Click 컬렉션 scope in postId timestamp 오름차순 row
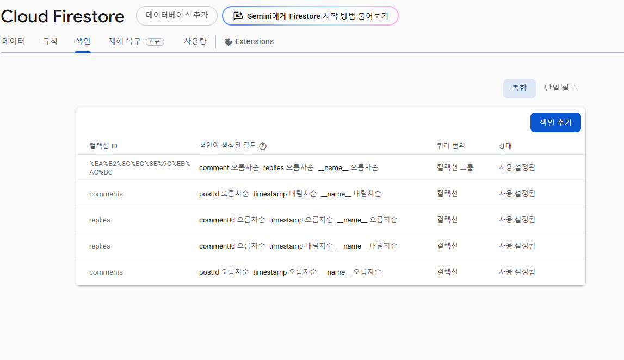 [x=447, y=272]
